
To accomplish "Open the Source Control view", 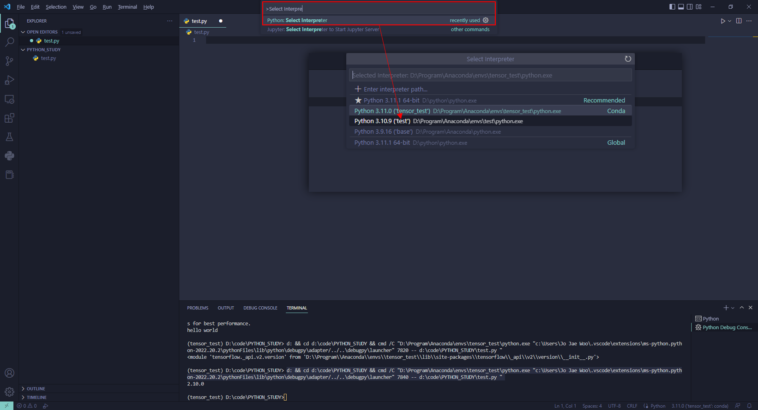I will (x=9, y=61).
